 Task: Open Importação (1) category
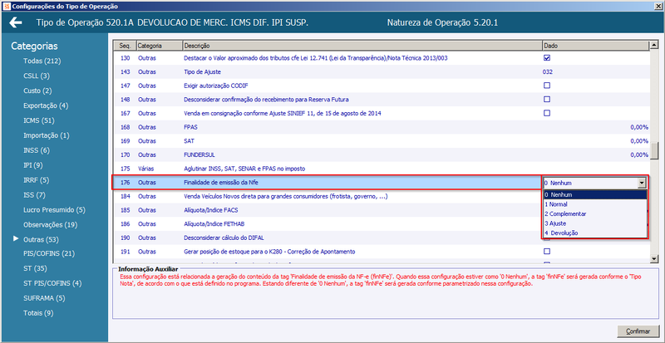point(47,135)
